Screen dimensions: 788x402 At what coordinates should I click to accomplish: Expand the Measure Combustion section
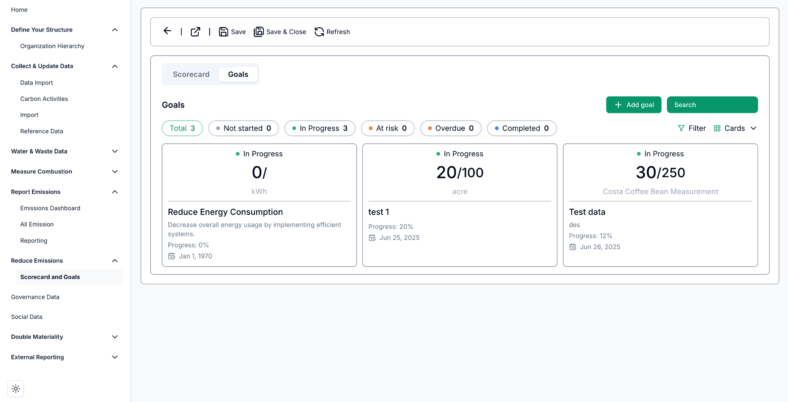[115, 171]
